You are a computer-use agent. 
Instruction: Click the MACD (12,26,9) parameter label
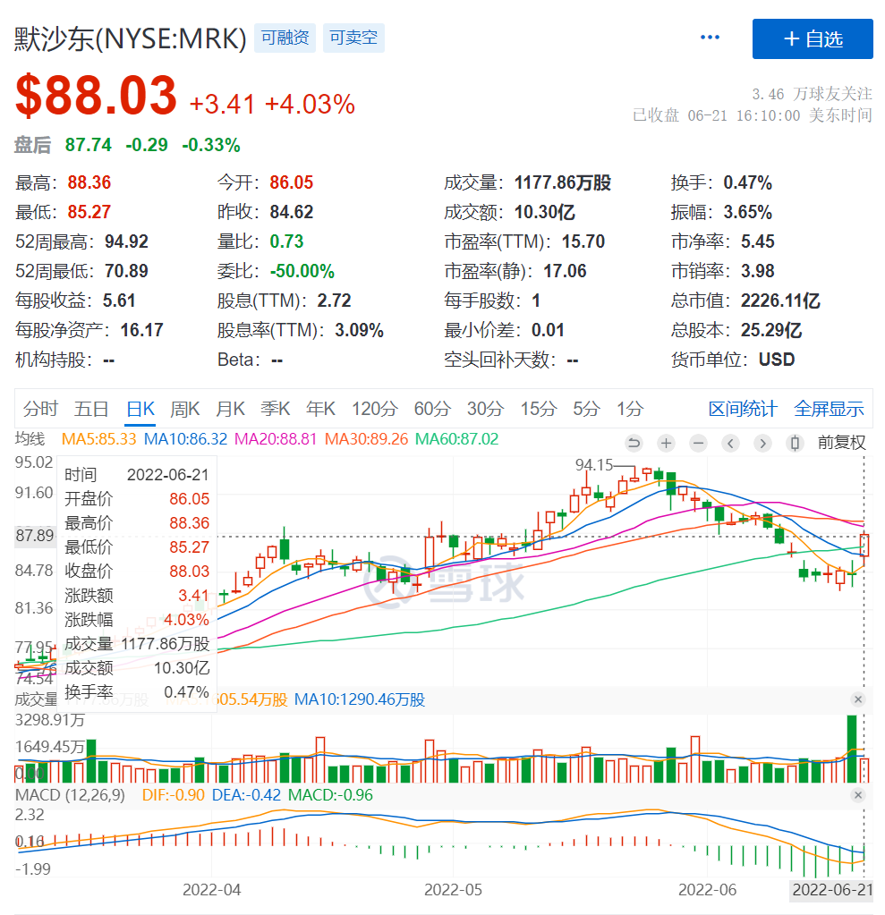pyautogui.click(x=70, y=795)
